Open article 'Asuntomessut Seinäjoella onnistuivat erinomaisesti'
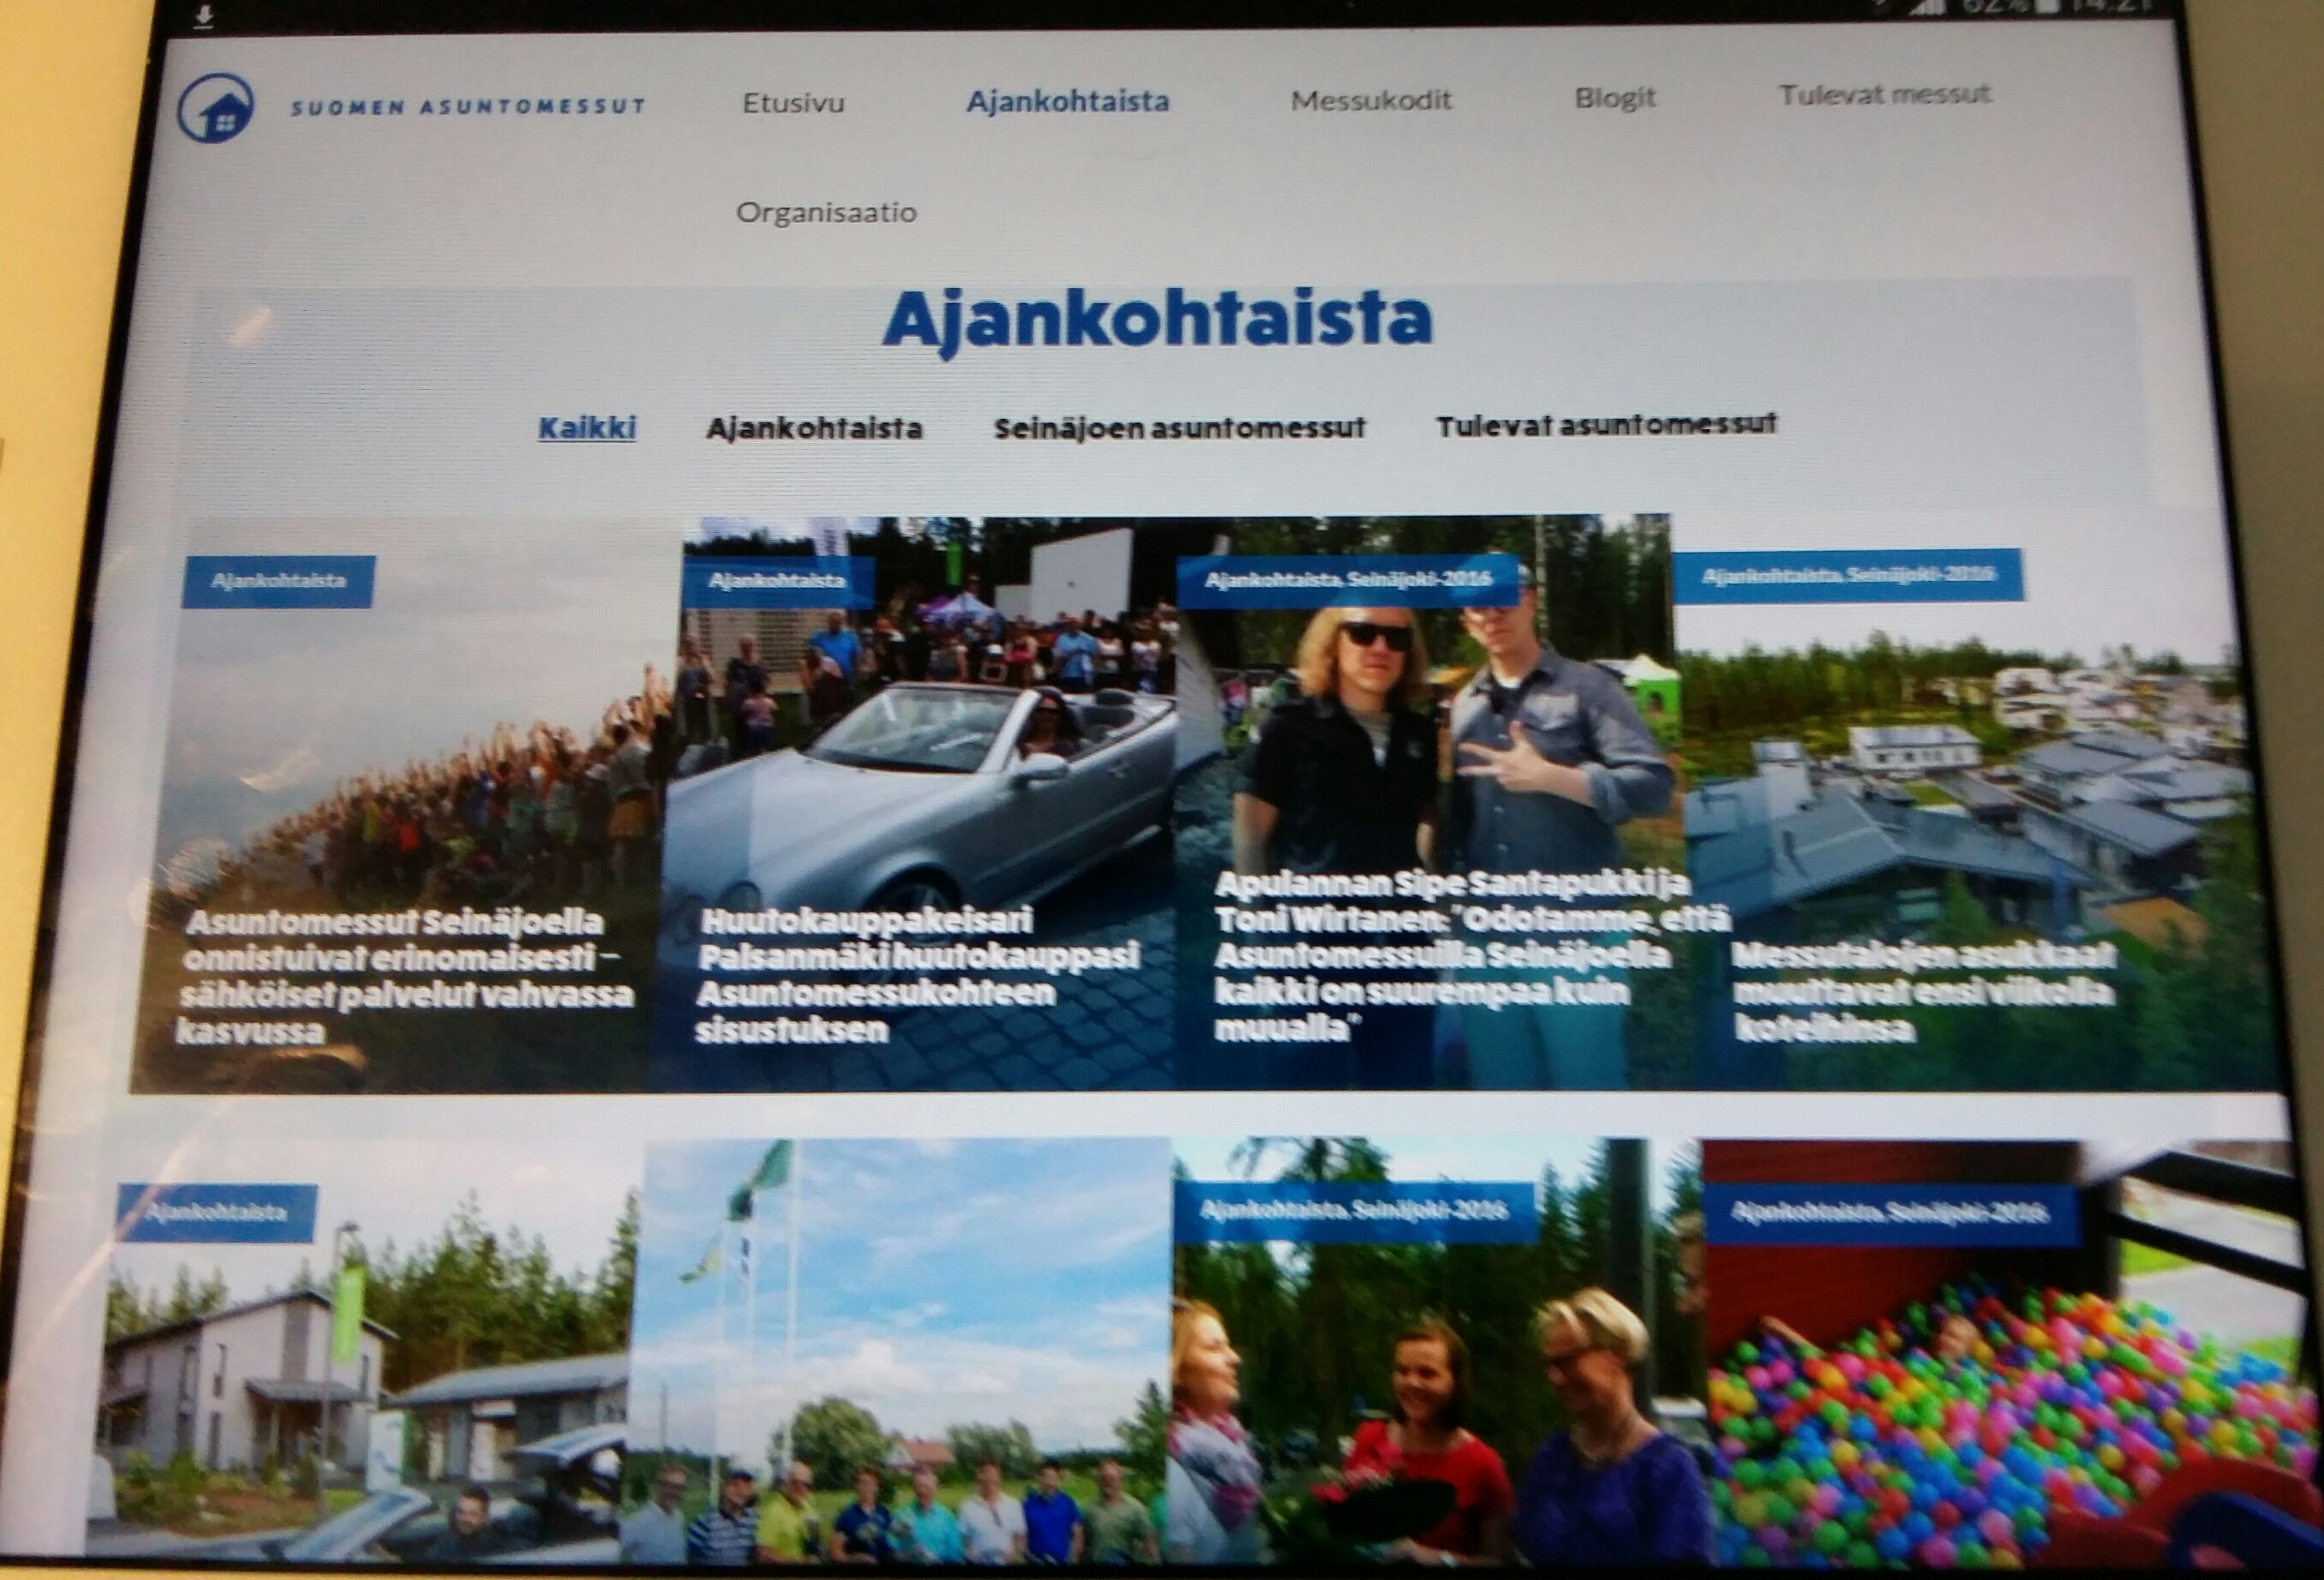This screenshot has width=2324, height=1580. click(403, 975)
